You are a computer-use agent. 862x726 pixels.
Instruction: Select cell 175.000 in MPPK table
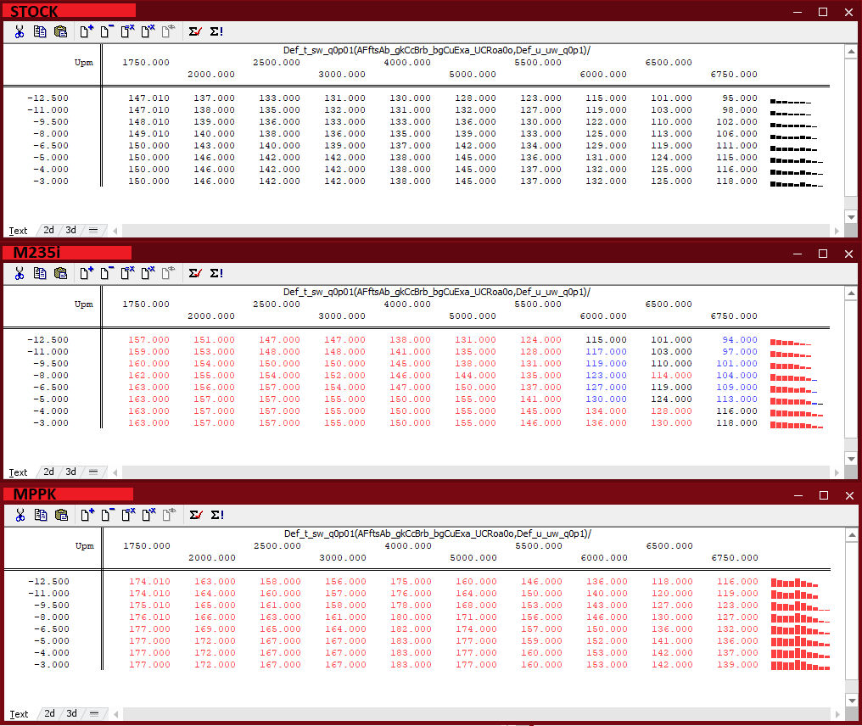[x=411, y=582]
